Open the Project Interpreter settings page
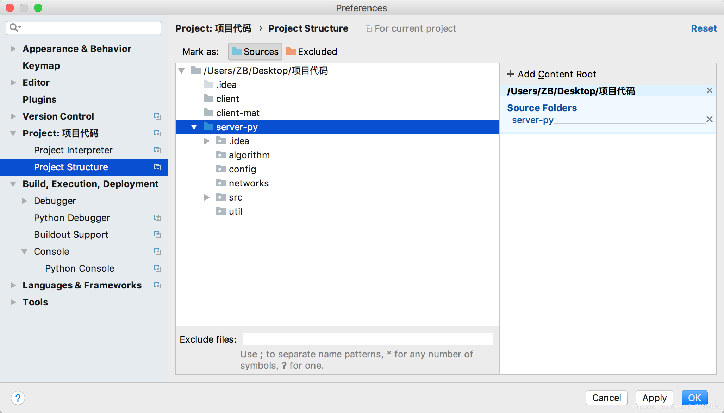724x413 pixels. coord(73,150)
